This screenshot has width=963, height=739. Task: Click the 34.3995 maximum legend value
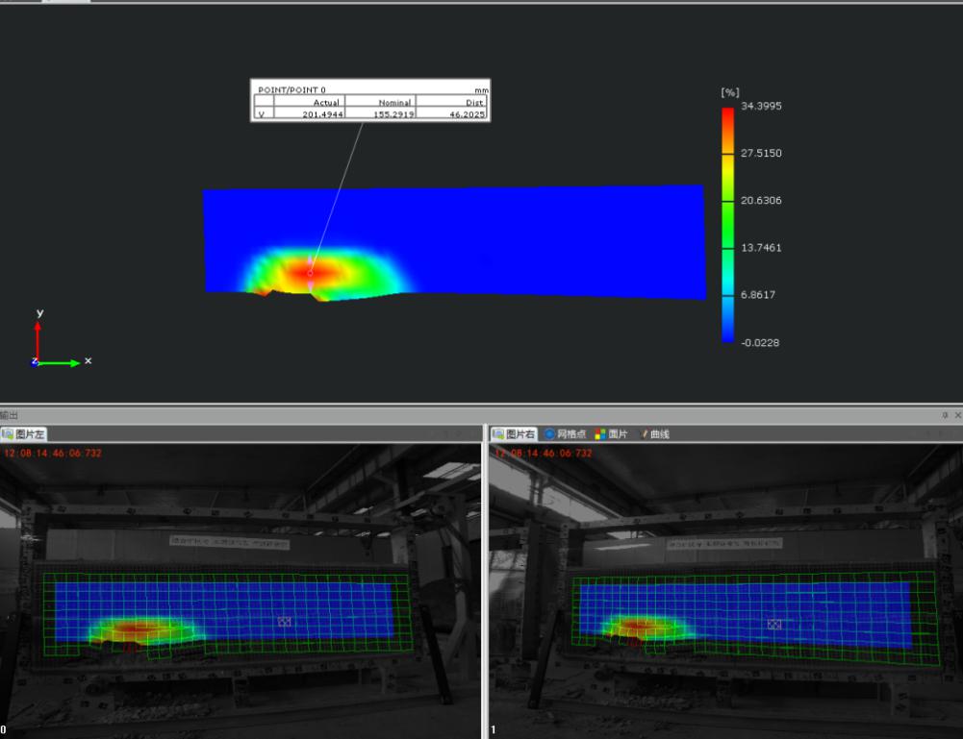(761, 106)
